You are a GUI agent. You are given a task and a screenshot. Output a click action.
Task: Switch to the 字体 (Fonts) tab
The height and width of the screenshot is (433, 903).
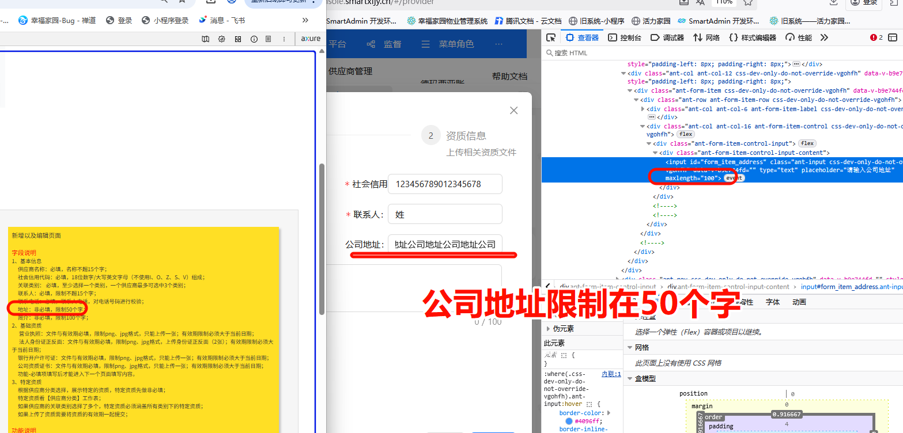(x=772, y=301)
